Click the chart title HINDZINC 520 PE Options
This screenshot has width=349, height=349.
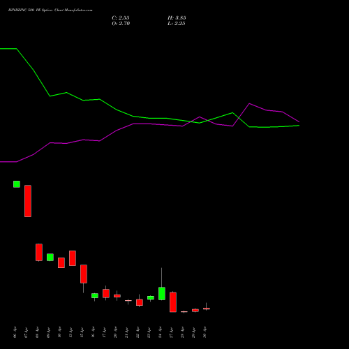[30, 10]
